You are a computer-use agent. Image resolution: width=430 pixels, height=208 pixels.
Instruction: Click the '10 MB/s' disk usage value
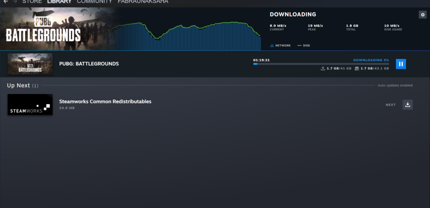click(x=392, y=26)
